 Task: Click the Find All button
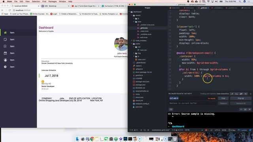click(x=241, y=98)
